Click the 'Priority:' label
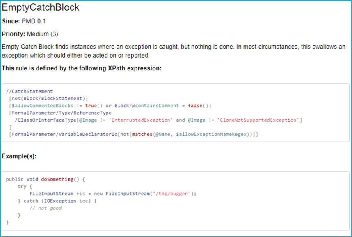 point(14,34)
